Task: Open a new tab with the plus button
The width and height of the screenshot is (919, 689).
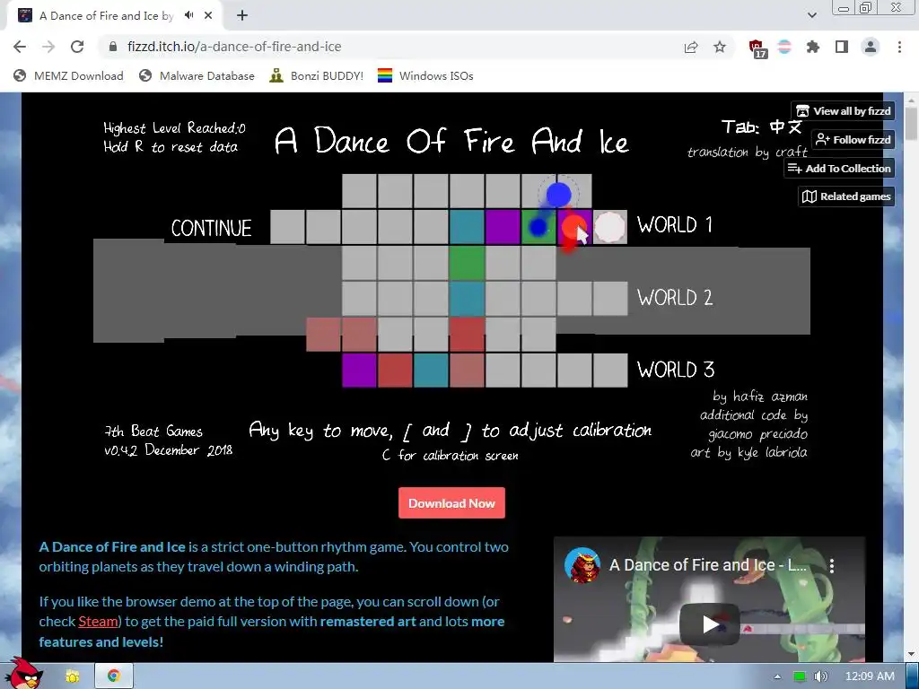Action: click(x=242, y=16)
